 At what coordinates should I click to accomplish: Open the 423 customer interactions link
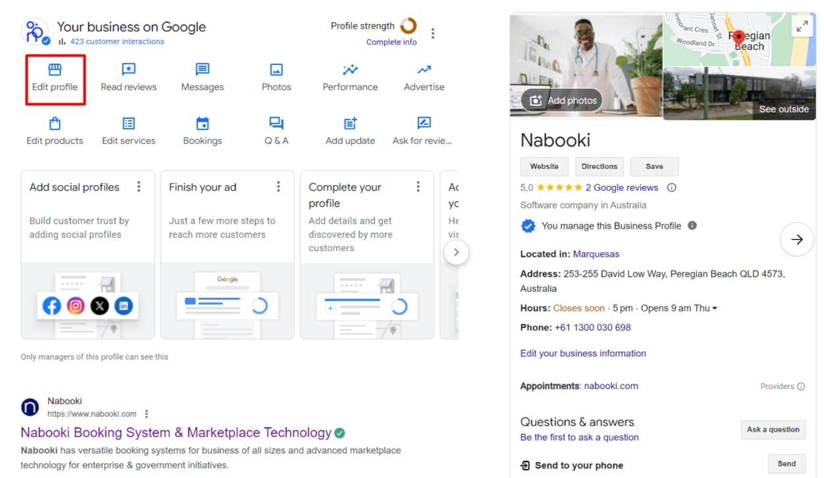(x=117, y=41)
